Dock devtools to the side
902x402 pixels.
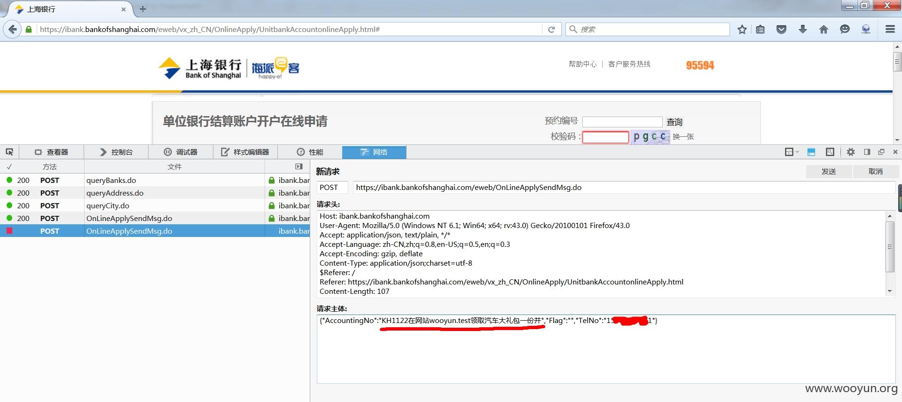(867, 152)
